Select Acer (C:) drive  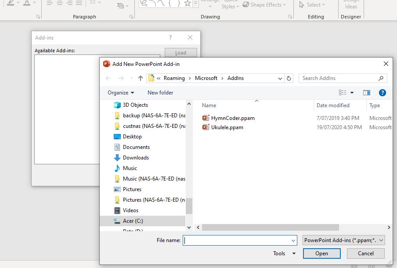click(143, 221)
